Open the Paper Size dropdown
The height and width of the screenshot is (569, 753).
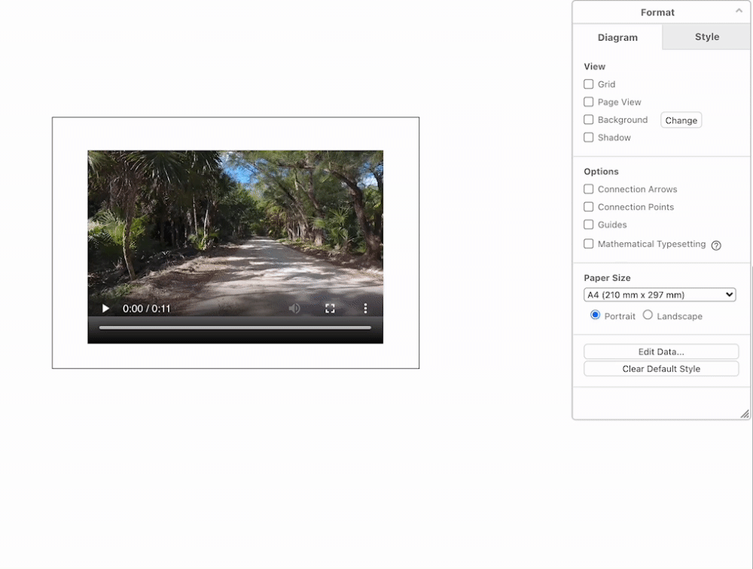pos(660,295)
